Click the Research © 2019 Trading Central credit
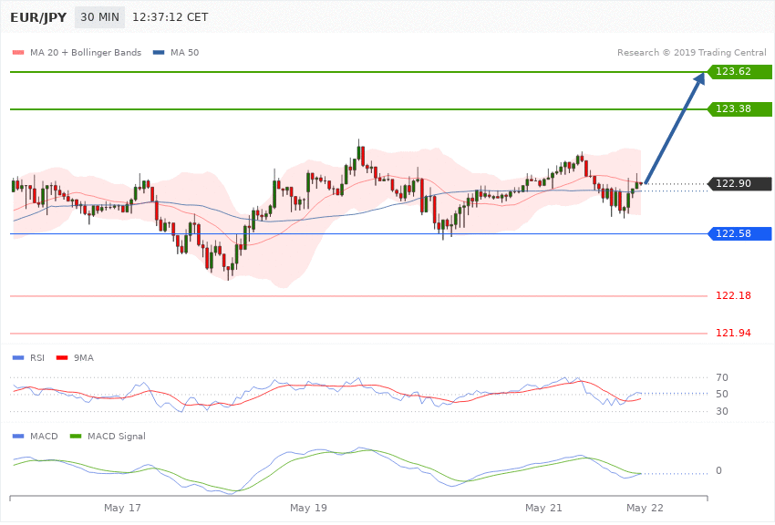Viewport: 775px width, 525px height. coord(691,52)
